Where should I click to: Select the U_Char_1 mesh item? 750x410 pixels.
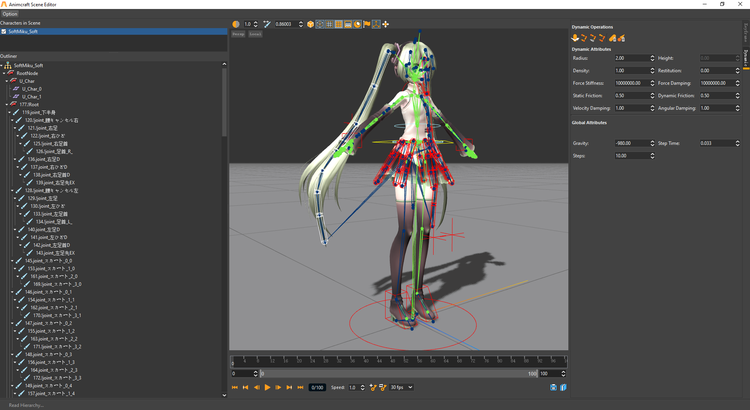(32, 97)
